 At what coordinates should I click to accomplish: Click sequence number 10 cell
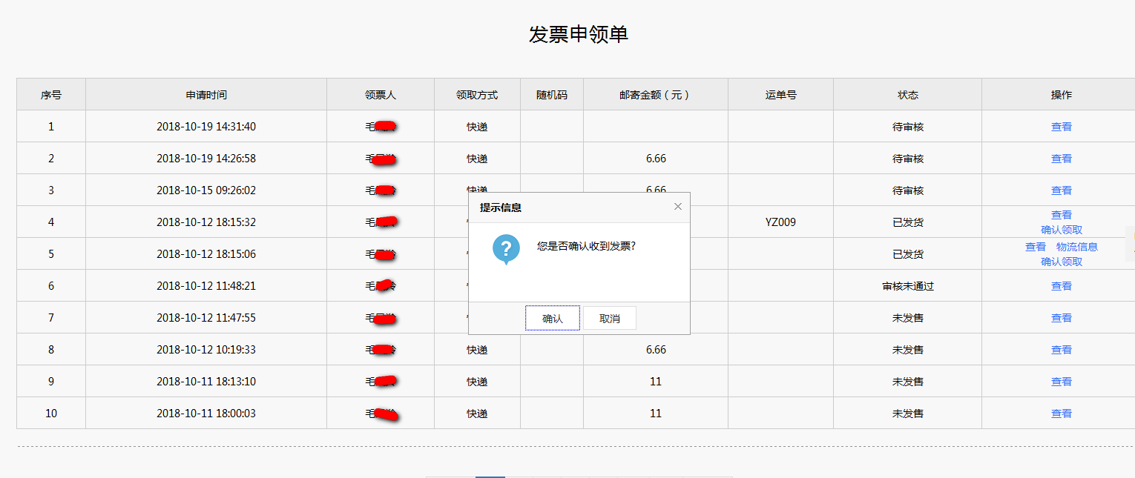51,414
